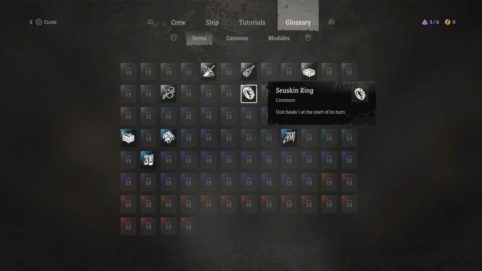The image size is (482, 271).
Task: Select the flaming sword item icon
Action: pyautogui.click(x=209, y=72)
